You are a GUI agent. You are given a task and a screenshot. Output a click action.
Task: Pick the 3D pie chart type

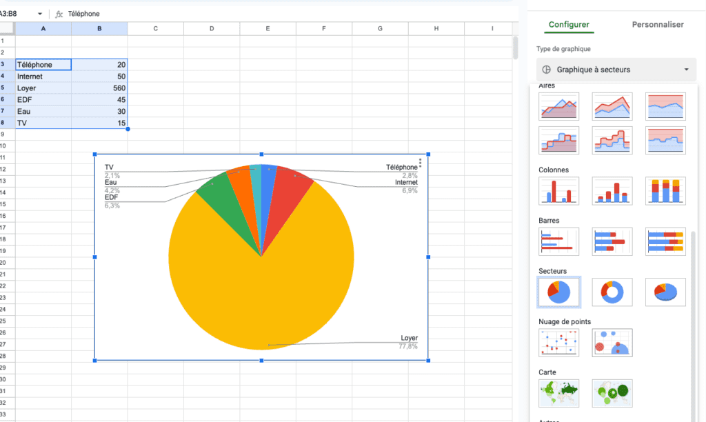tap(665, 292)
